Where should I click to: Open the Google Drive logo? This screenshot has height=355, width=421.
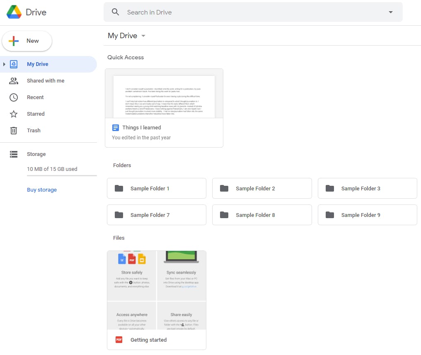[x=15, y=11]
